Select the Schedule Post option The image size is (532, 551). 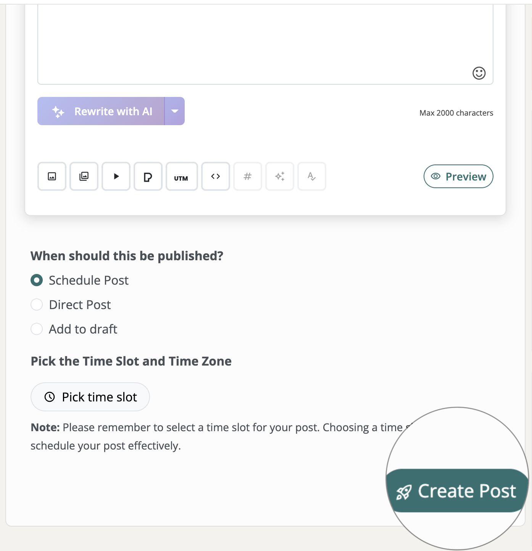[x=37, y=280]
